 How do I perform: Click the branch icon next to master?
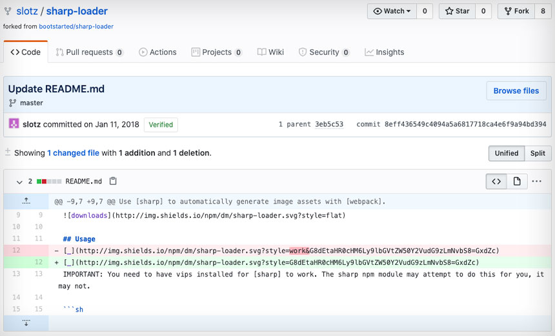[x=12, y=103]
